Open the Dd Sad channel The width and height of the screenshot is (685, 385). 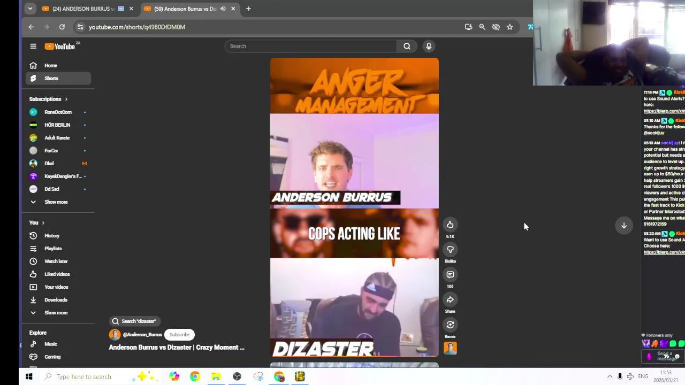pos(58,189)
